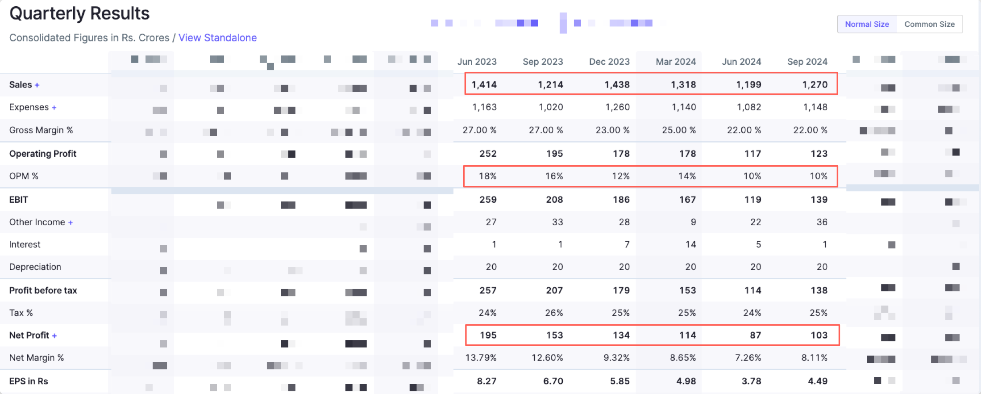This screenshot has height=394, width=981.
Task: Click Operating Profit 252 for Jun 2023
Action: pyautogui.click(x=488, y=154)
